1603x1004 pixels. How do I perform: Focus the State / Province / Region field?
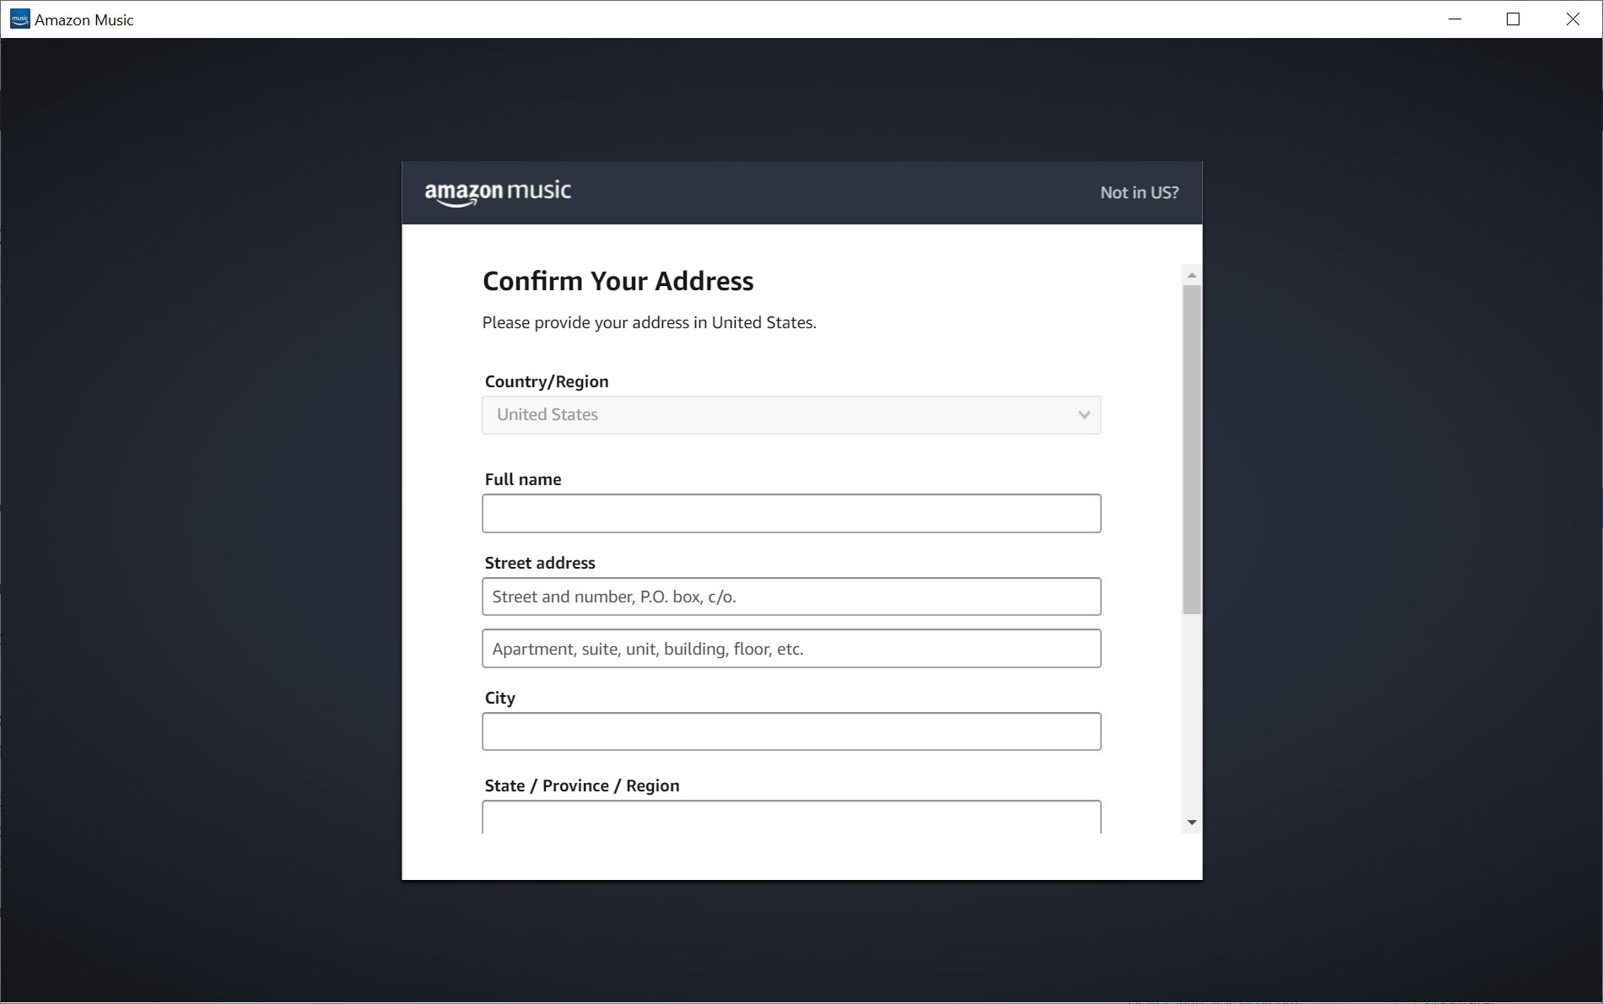point(791,817)
